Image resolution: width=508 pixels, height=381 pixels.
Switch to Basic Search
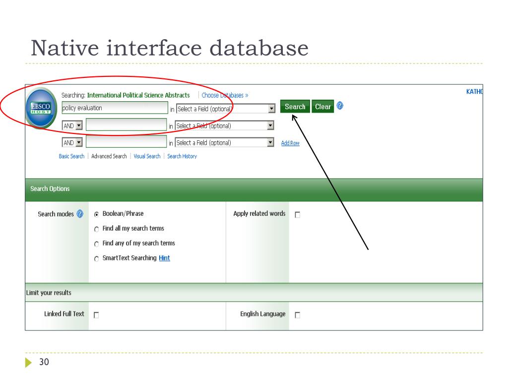(71, 156)
